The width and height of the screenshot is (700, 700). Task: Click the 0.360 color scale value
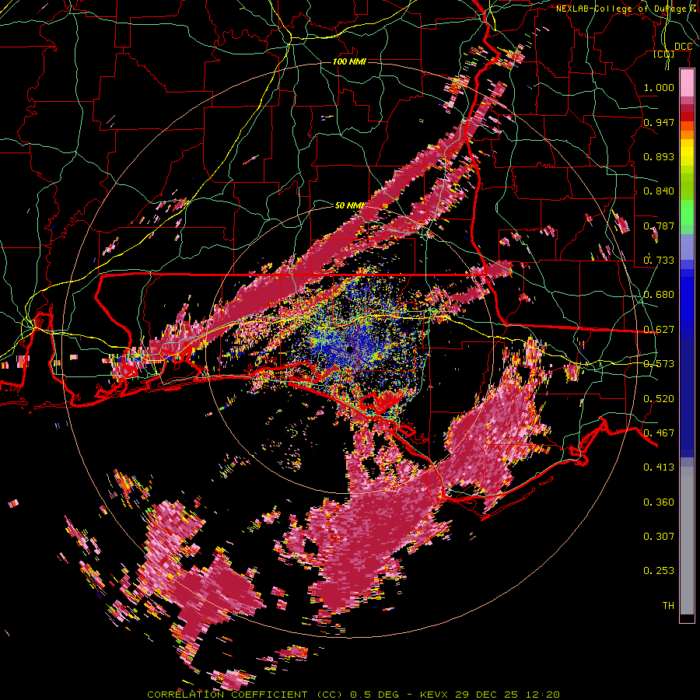coord(659,502)
